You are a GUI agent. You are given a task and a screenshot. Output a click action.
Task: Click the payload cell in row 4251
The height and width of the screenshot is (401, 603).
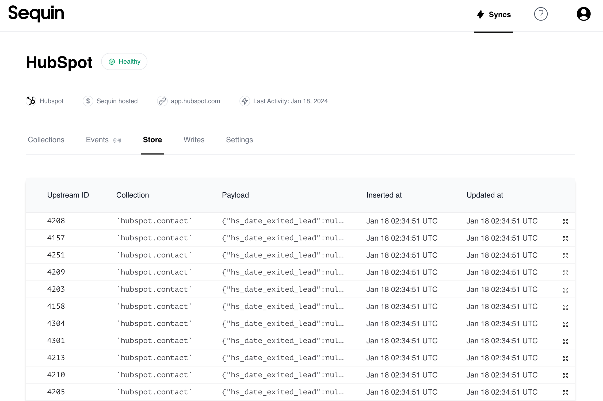283,255
